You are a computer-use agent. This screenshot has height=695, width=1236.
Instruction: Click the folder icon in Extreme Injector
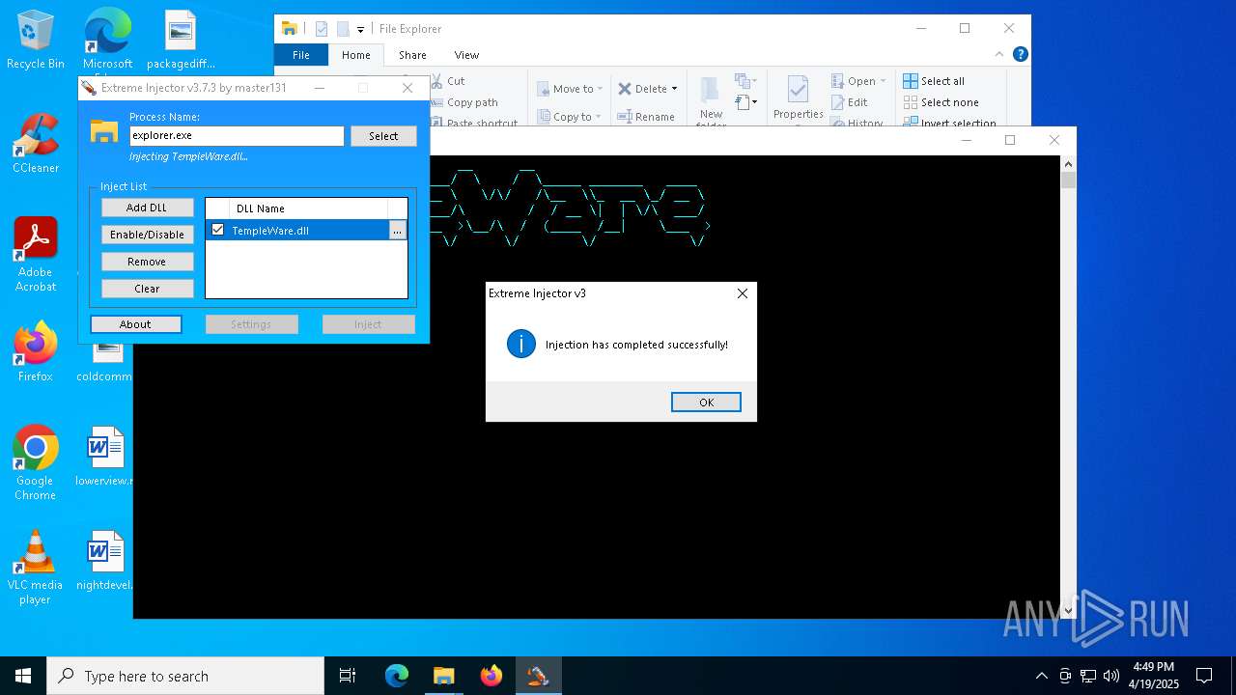(x=104, y=131)
